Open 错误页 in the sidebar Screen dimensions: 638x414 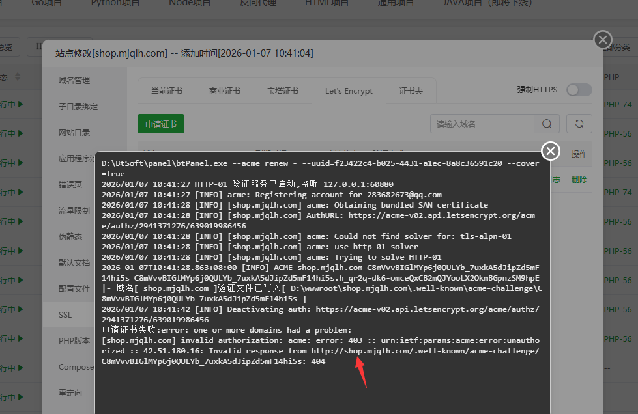[70, 184]
